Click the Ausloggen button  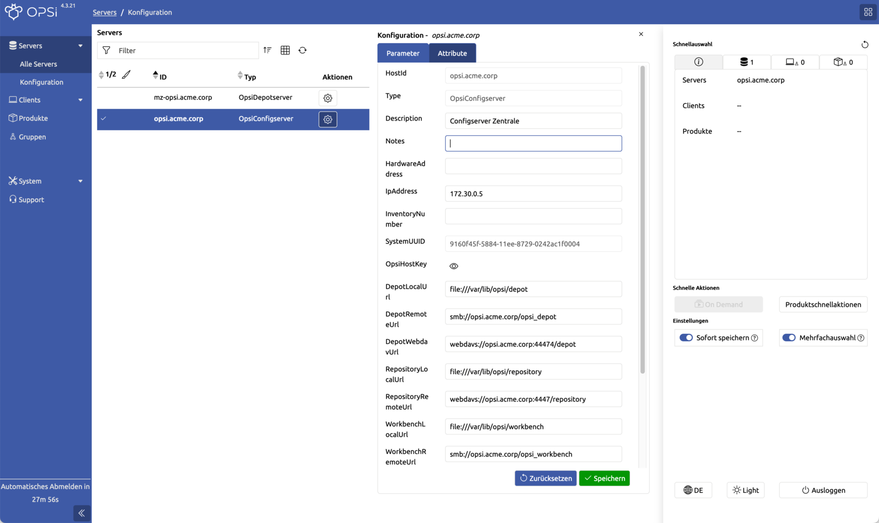pos(823,490)
